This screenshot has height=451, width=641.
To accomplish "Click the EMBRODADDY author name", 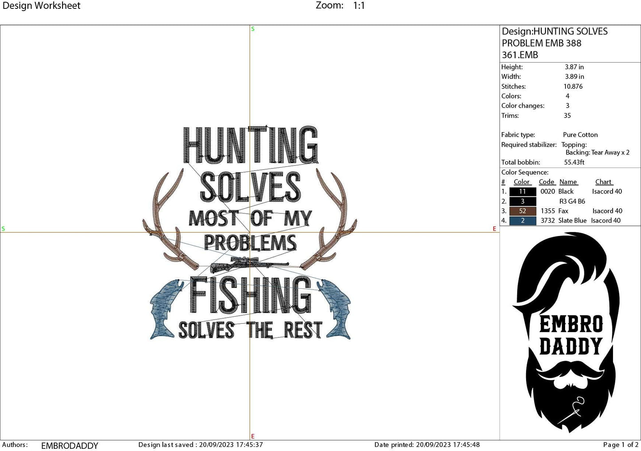I will pos(69,445).
